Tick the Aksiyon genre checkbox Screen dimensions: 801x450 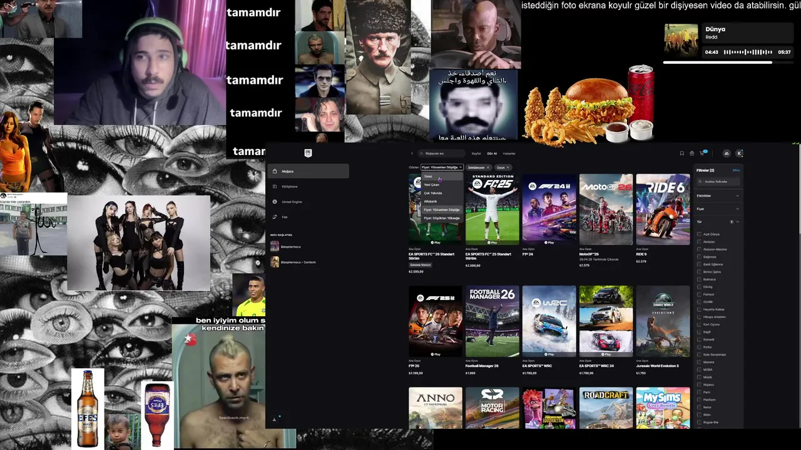click(x=699, y=242)
